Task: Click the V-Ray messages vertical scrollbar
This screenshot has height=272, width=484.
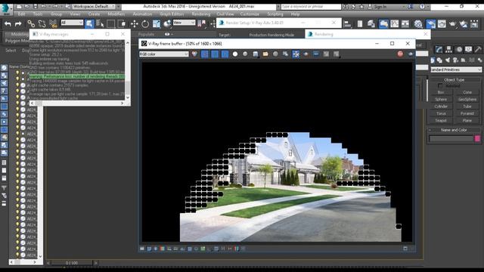Action: (x=128, y=70)
